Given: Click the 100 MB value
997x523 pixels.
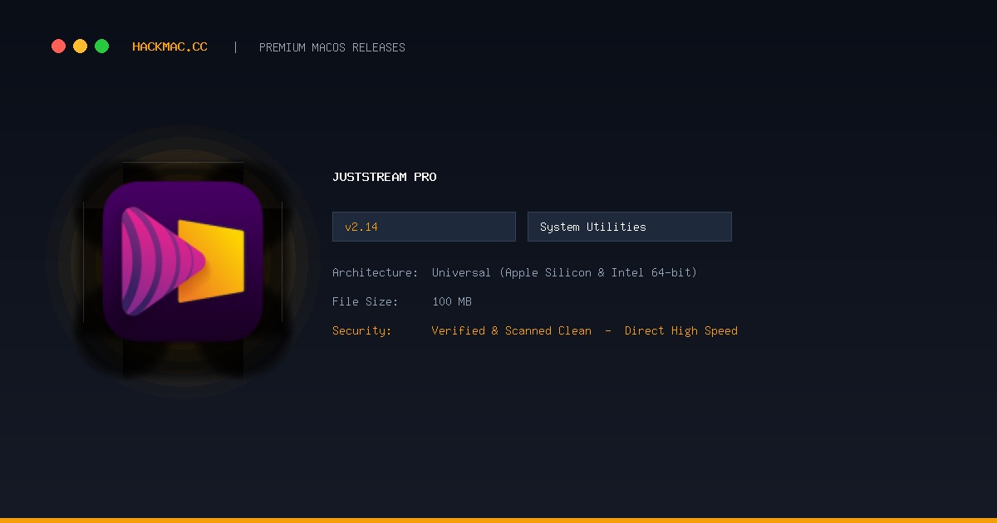Looking at the screenshot, I should pyautogui.click(x=452, y=301).
